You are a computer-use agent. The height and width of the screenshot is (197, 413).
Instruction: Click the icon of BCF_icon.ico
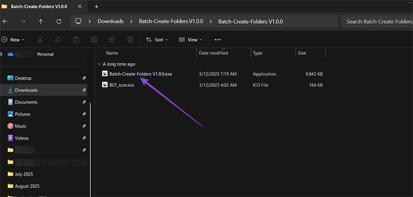click(x=105, y=85)
